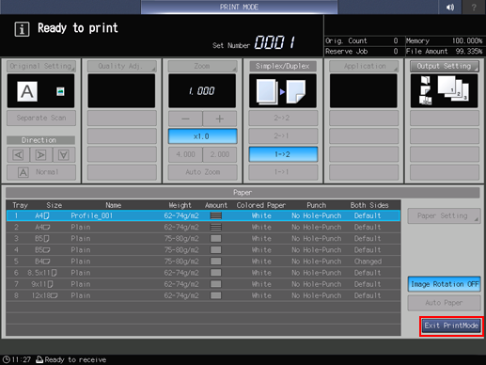Select tray 8 12x18 row
Screen dimensions: 486x365
coord(203,295)
